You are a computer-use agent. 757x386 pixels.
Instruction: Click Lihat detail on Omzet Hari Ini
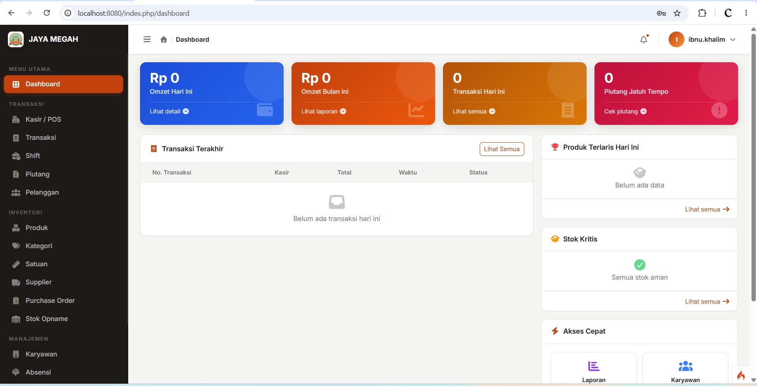(x=169, y=111)
